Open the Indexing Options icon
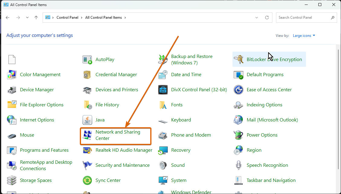 tap(238, 105)
